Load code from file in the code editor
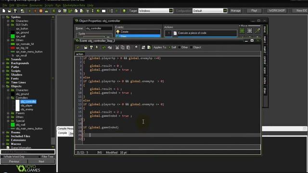308x173 pixels. click(x=86, y=47)
